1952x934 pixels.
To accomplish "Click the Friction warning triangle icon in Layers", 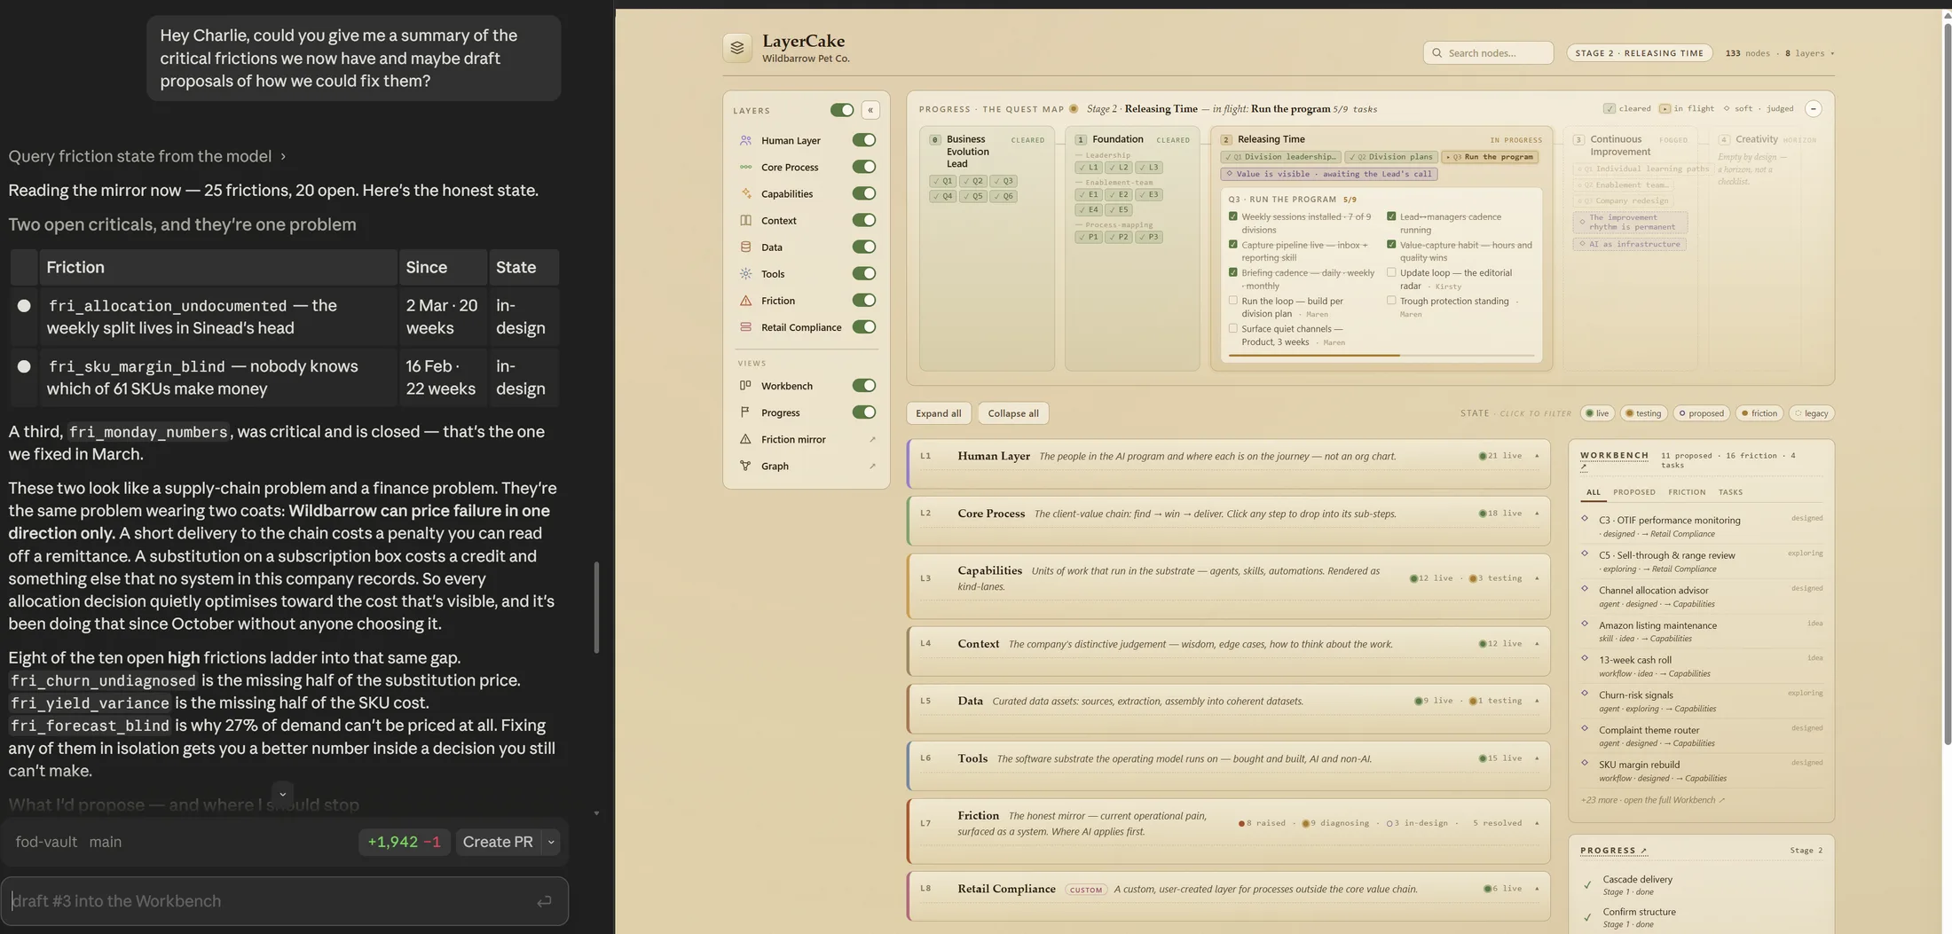I will coord(745,301).
